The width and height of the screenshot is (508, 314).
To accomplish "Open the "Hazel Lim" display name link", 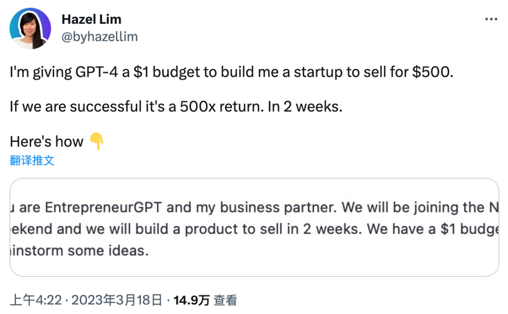I will (x=91, y=19).
